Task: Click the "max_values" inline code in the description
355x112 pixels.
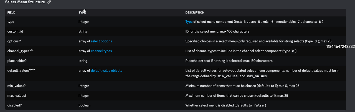Action: pos(257,76)
